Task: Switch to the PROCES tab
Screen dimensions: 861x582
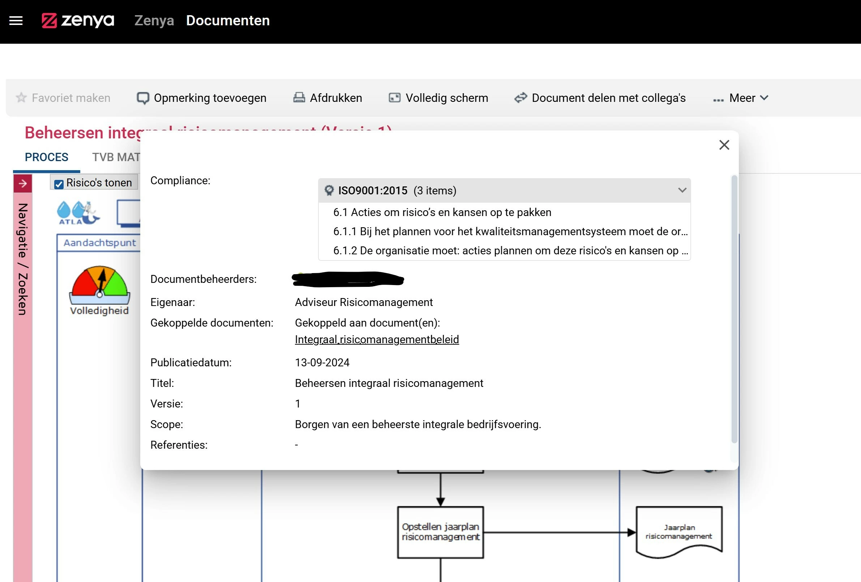Action: 46,157
